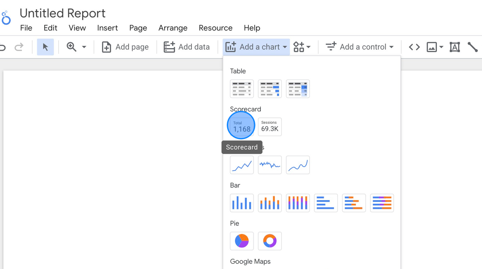The height and width of the screenshot is (269, 482).
Task: Click the Add data button
Action: coord(187,47)
